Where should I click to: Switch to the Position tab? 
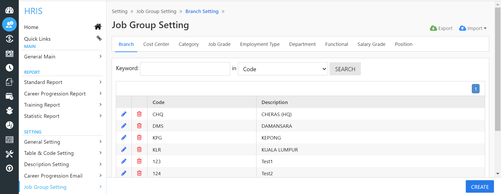(x=404, y=44)
